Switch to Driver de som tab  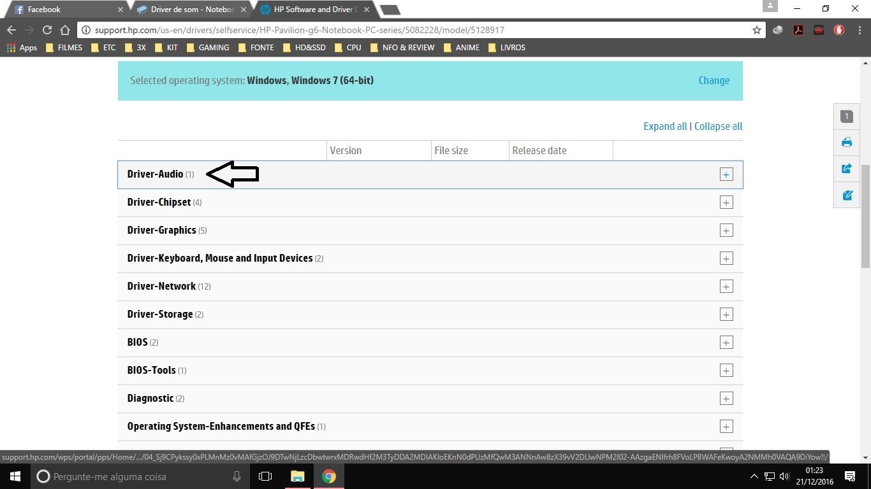[x=191, y=10]
